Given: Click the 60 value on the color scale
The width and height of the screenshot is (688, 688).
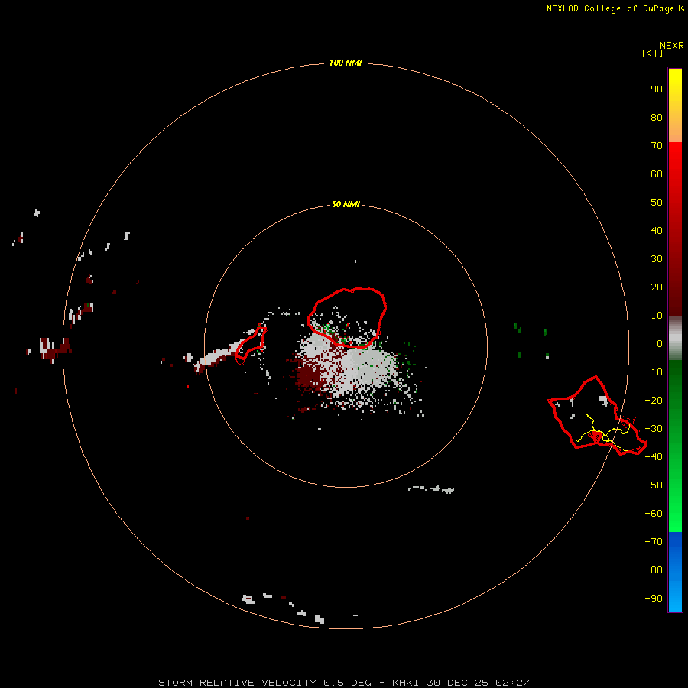Looking at the screenshot, I should (657, 174).
